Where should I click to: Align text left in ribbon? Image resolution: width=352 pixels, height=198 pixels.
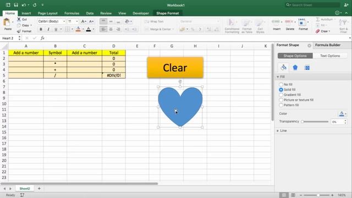coord(103,29)
